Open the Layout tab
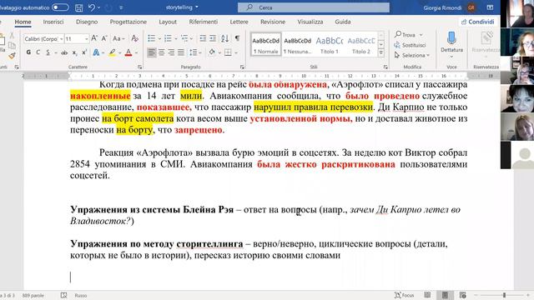The width and height of the screenshot is (534, 300). pyautogui.click(x=168, y=22)
